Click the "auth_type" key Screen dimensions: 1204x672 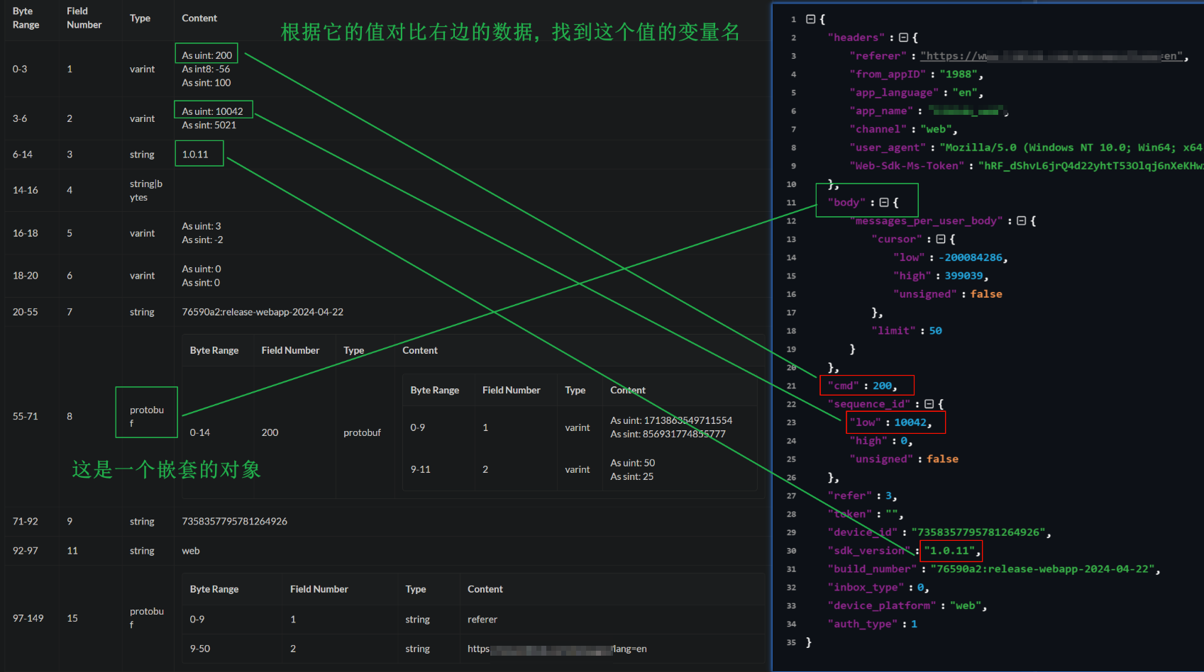click(x=863, y=625)
